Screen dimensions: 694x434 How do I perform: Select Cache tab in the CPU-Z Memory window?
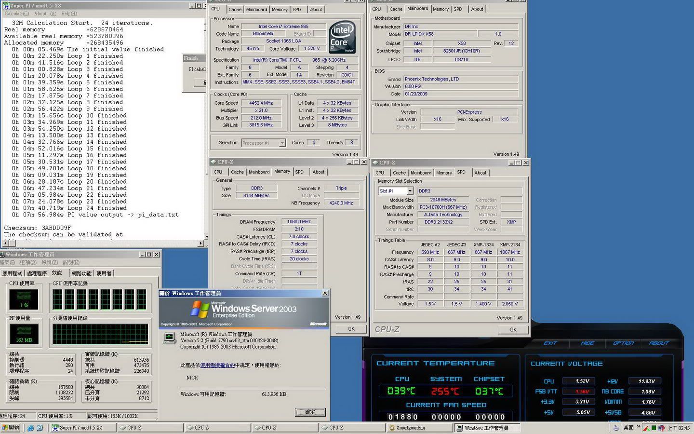click(237, 172)
